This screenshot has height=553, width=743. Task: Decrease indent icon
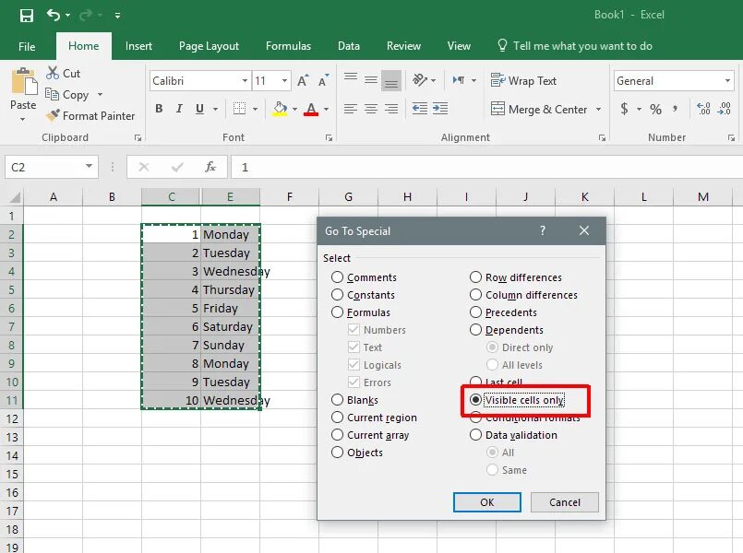tap(420, 109)
